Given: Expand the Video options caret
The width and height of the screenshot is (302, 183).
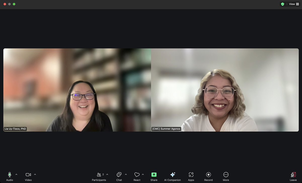Looking at the screenshot, I should tap(35, 174).
